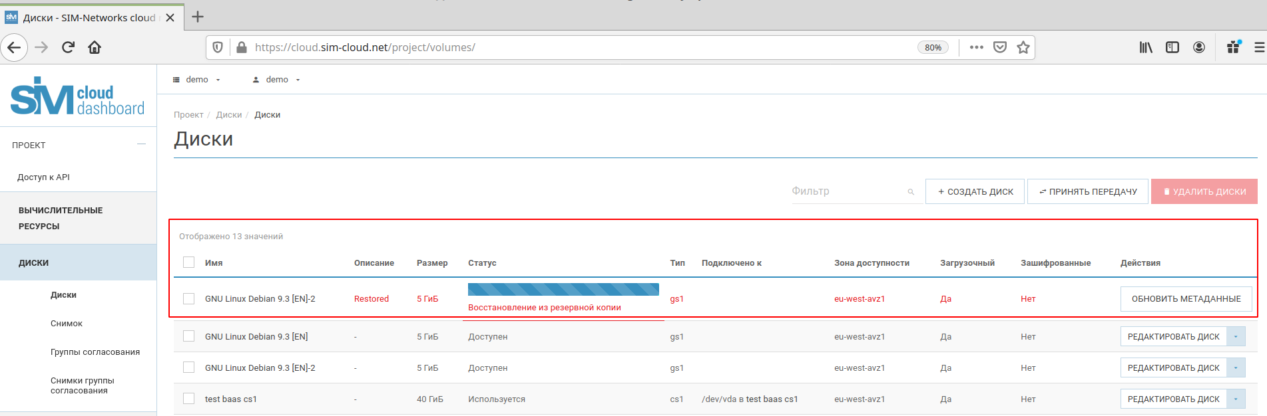Select checkbox for restoring Debian 9.3 [EN]-2 disk
This screenshot has width=1267, height=416.
click(x=189, y=299)
